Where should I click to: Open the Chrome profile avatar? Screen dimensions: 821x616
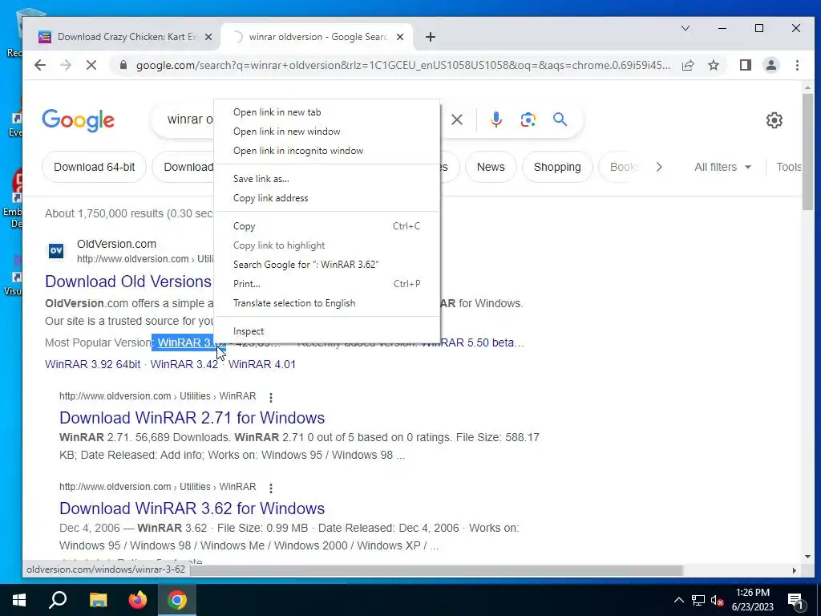(x=770, y=65)
